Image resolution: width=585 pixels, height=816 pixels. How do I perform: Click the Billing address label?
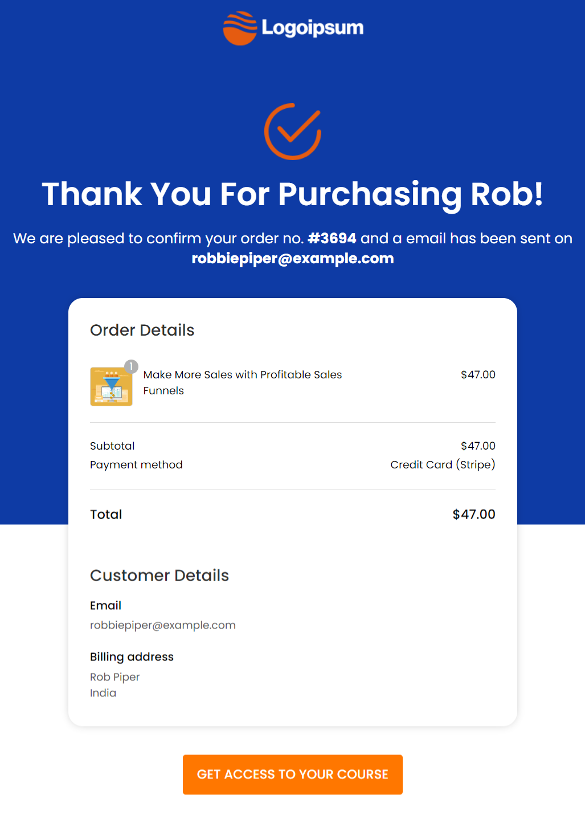tap(132, 657)
